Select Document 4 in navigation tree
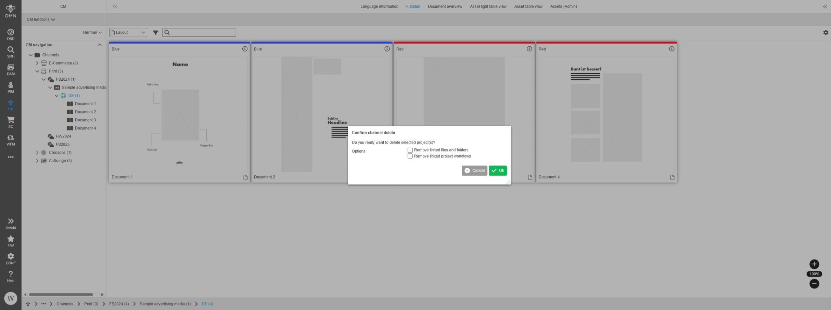The width and height of the screenshot is (831, 310). click(85, 128)
